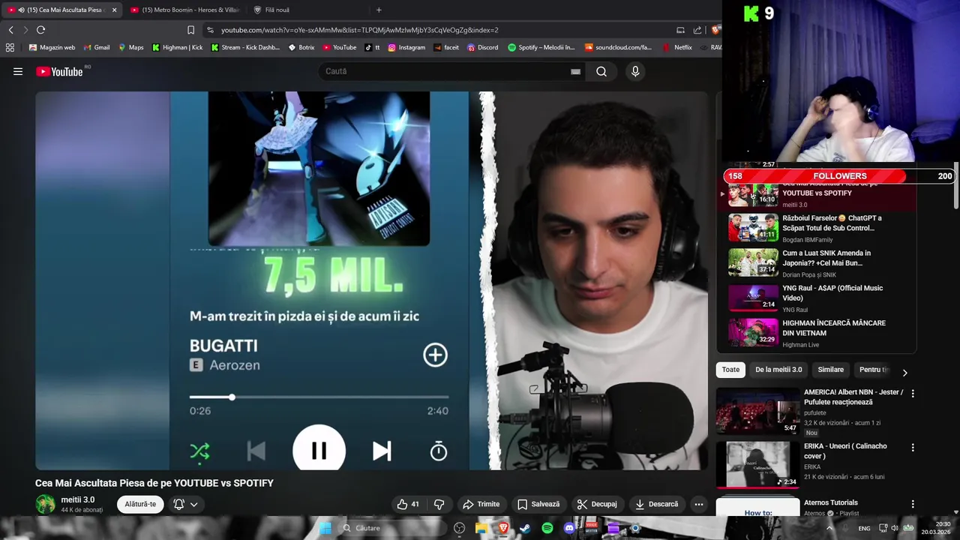Bookmark this page icon in address bar
This screenshot has height=540, width=960.
tap(190, 30)
